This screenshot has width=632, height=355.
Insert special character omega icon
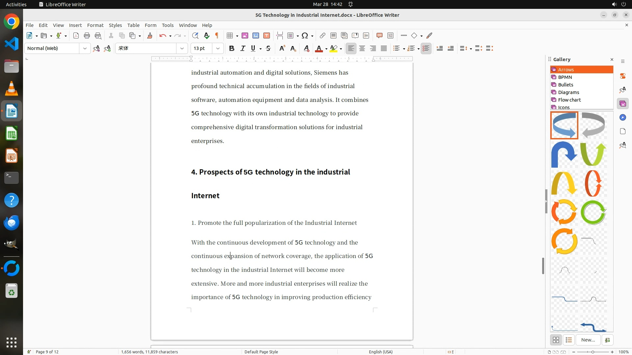click(305, 36)
